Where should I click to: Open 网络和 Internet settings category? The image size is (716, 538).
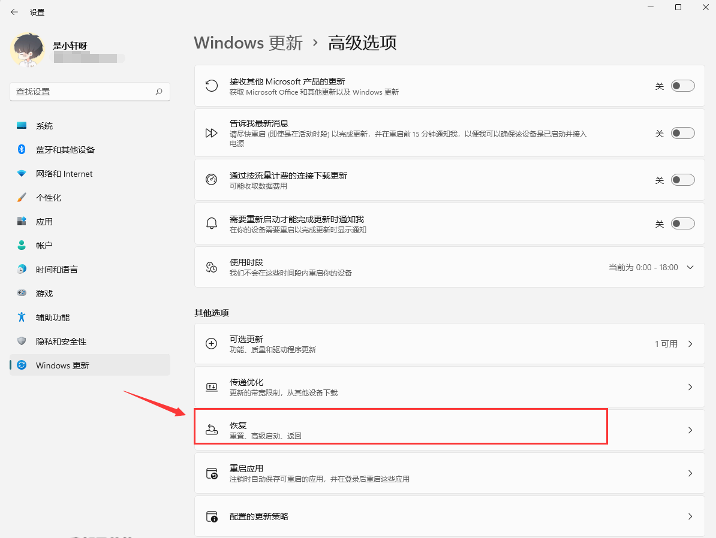[x=64, y=174]
